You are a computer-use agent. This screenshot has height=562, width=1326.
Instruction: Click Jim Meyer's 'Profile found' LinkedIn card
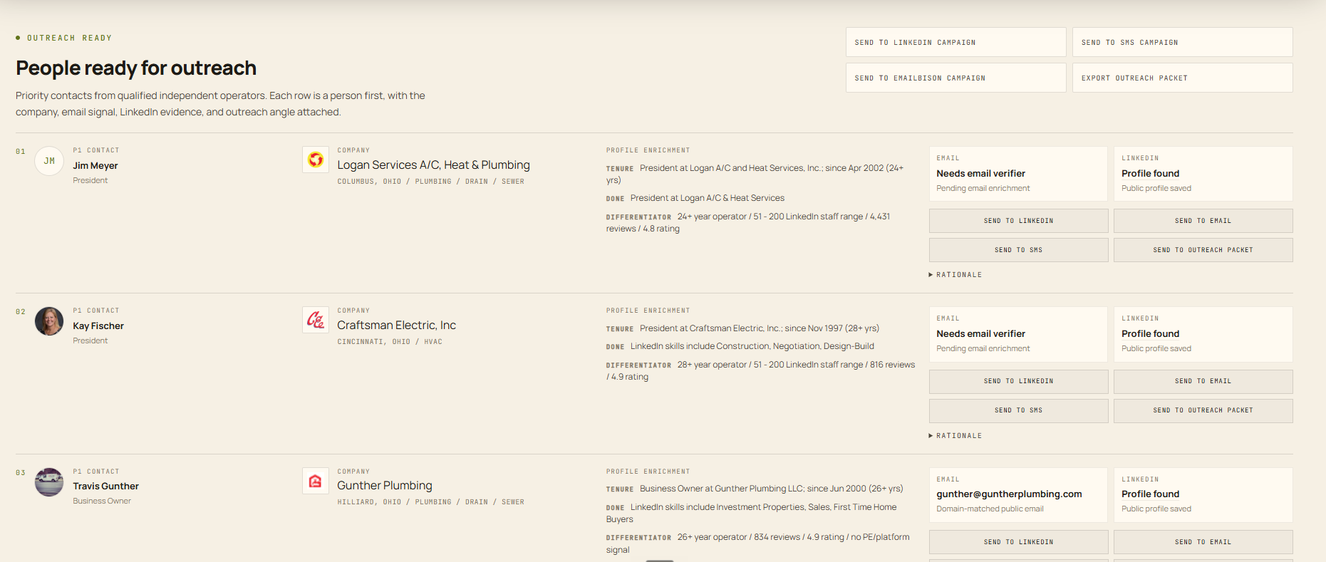(x=1203, y=174)
